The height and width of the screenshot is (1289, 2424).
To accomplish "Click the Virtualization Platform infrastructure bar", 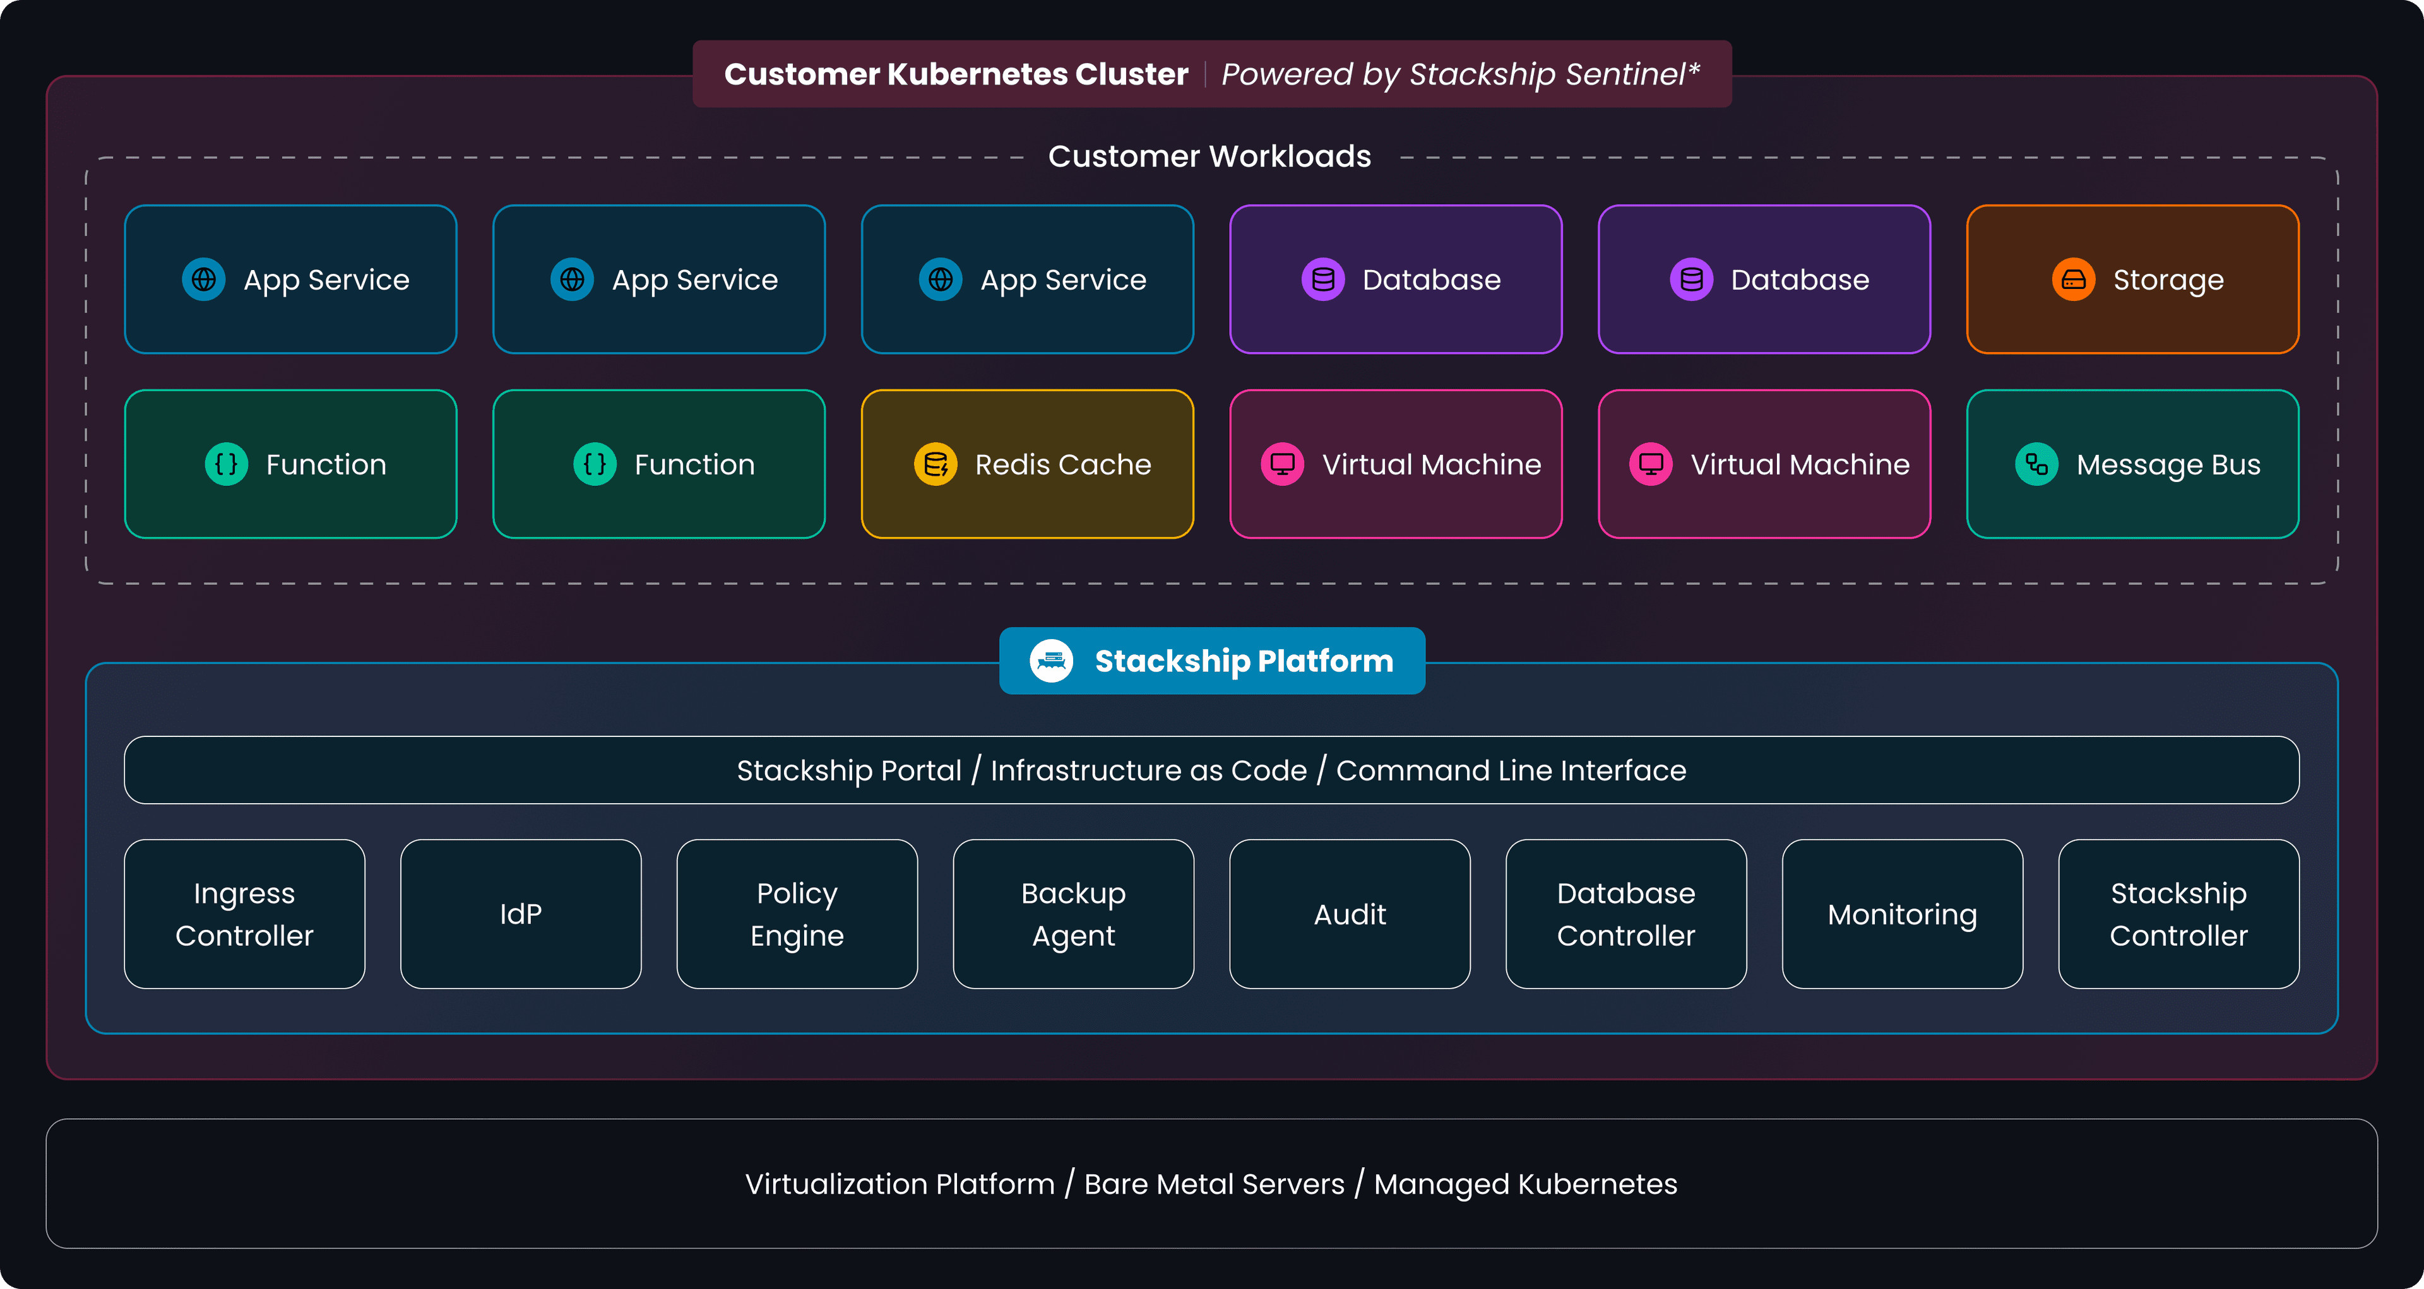I will [x=1211, y=1184].
